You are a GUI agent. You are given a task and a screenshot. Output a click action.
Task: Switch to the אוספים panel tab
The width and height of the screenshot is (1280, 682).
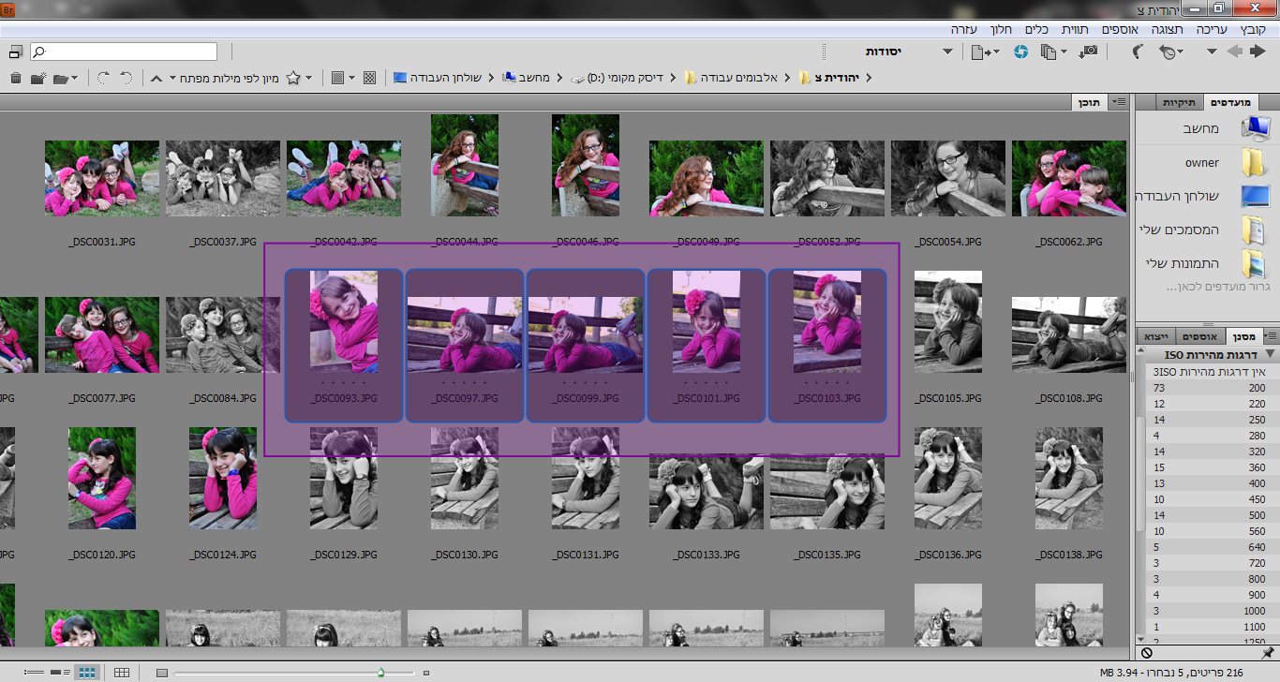point(1199,335)
